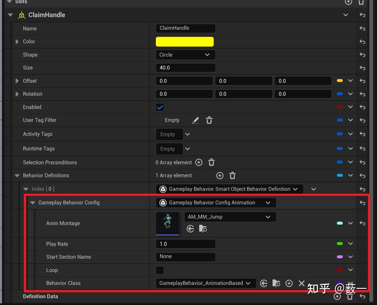Use selected asset arrow for Anim Montage

[x=190, y=229]
